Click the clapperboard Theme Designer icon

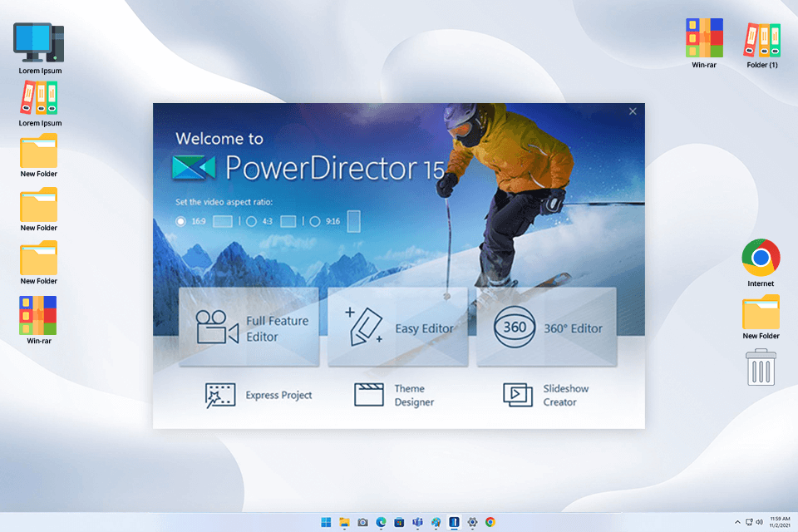(x=369, y=395)
